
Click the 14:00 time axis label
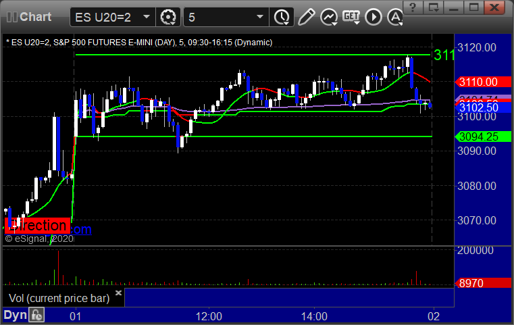click(x=314, y=316)
